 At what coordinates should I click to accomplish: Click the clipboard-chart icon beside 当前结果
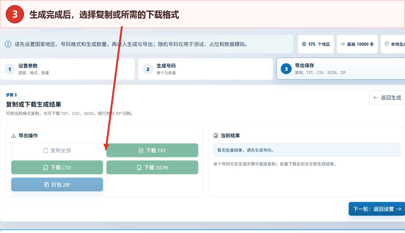coord(216,136)
